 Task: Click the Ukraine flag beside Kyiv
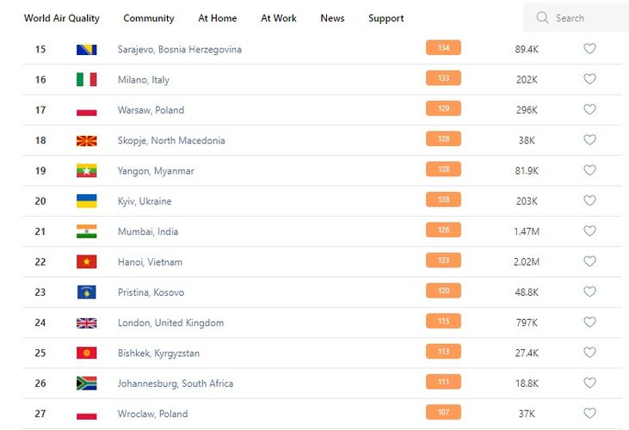(x=86, y=201)
